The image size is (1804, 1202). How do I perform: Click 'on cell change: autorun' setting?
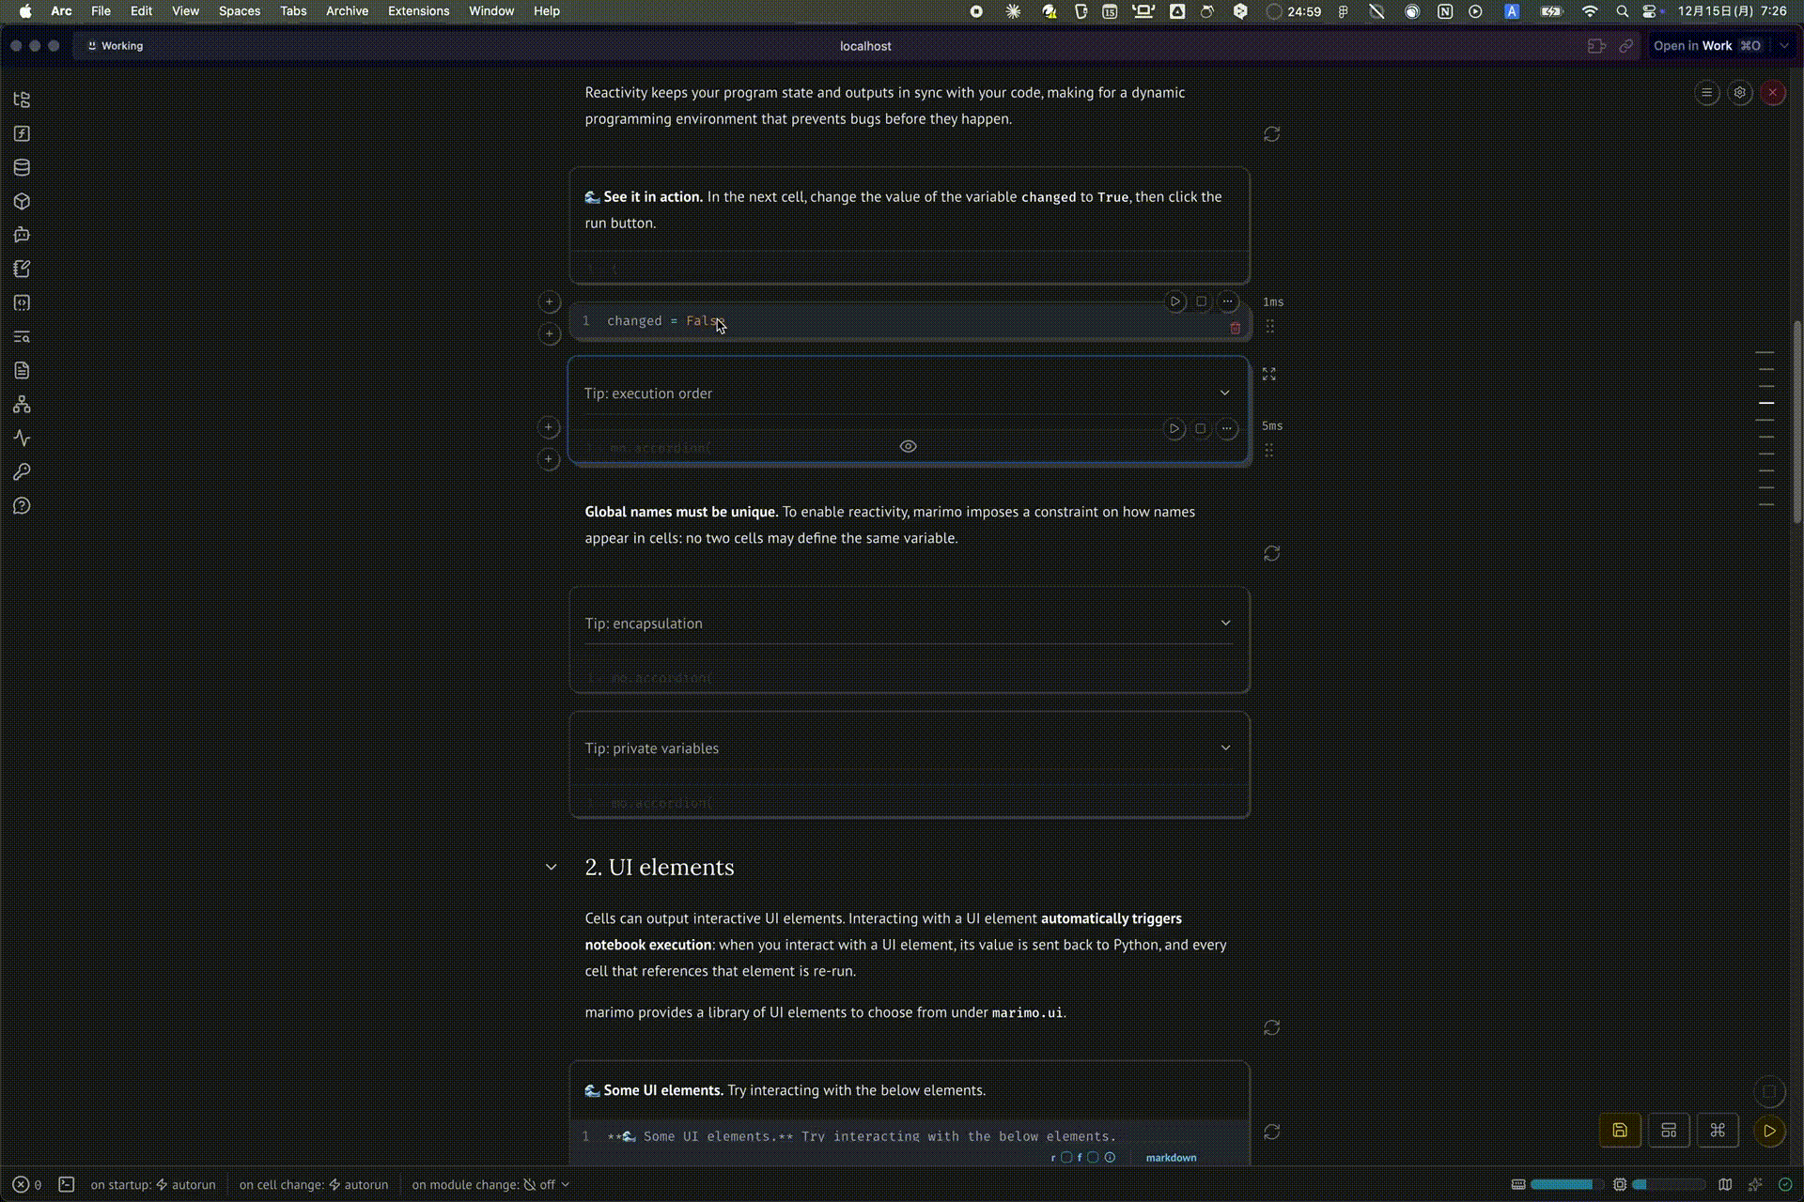pos(314,1185)
